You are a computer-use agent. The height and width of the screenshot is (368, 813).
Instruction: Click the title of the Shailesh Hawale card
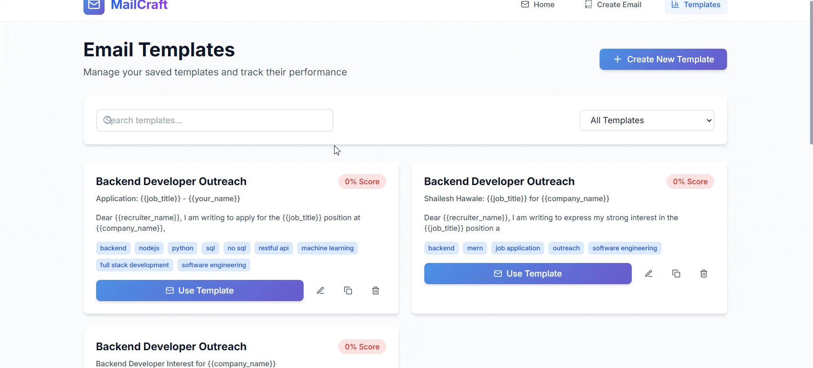[499, 182]
